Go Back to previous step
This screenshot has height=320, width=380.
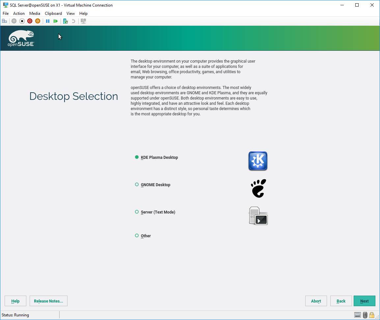click(341, 301)
